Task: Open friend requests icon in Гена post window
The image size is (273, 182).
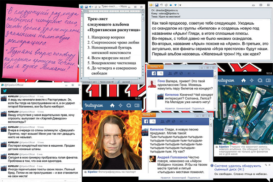Action: pos(170,74)
